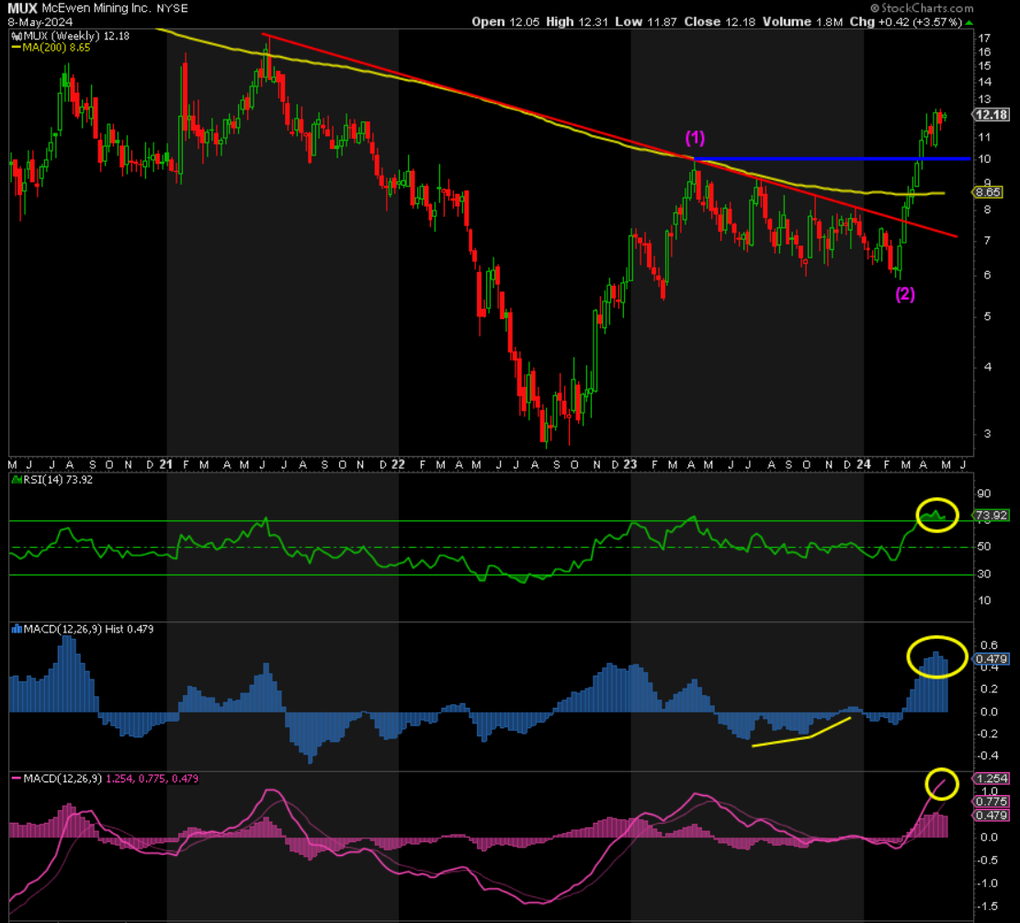This screenshot has height=923, width=1020.
Task: Click the magenta (2) wave label
Action: coord(905,294)
